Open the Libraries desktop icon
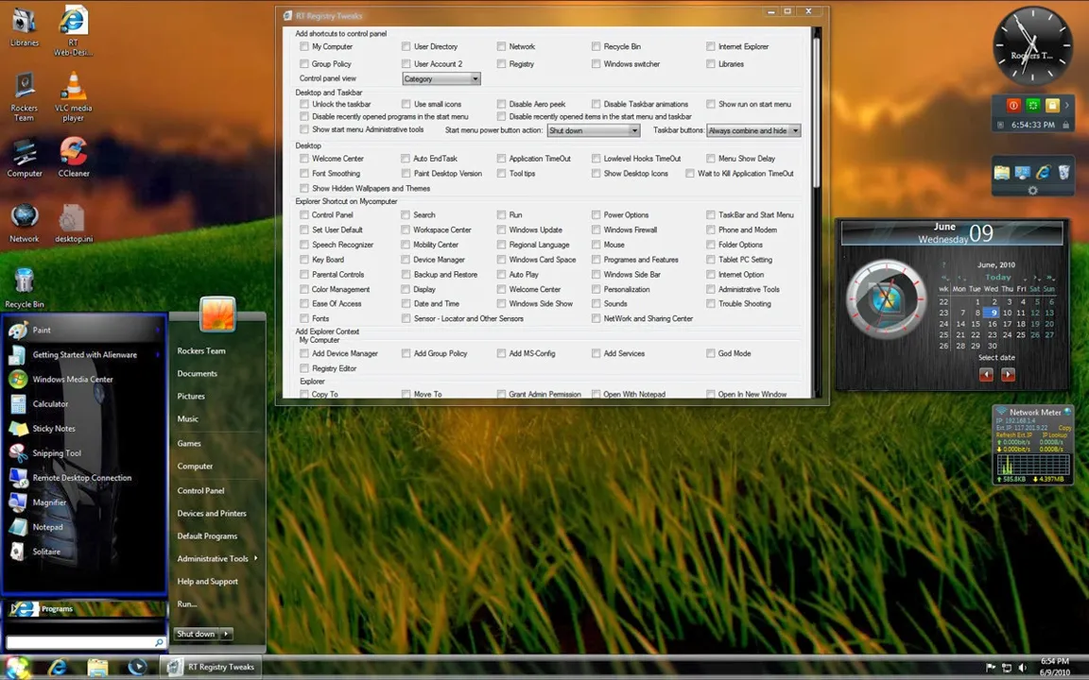 pyautogui.click(x=25, y=26)
